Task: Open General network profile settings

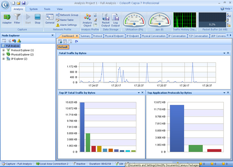Action: [50, 19]
